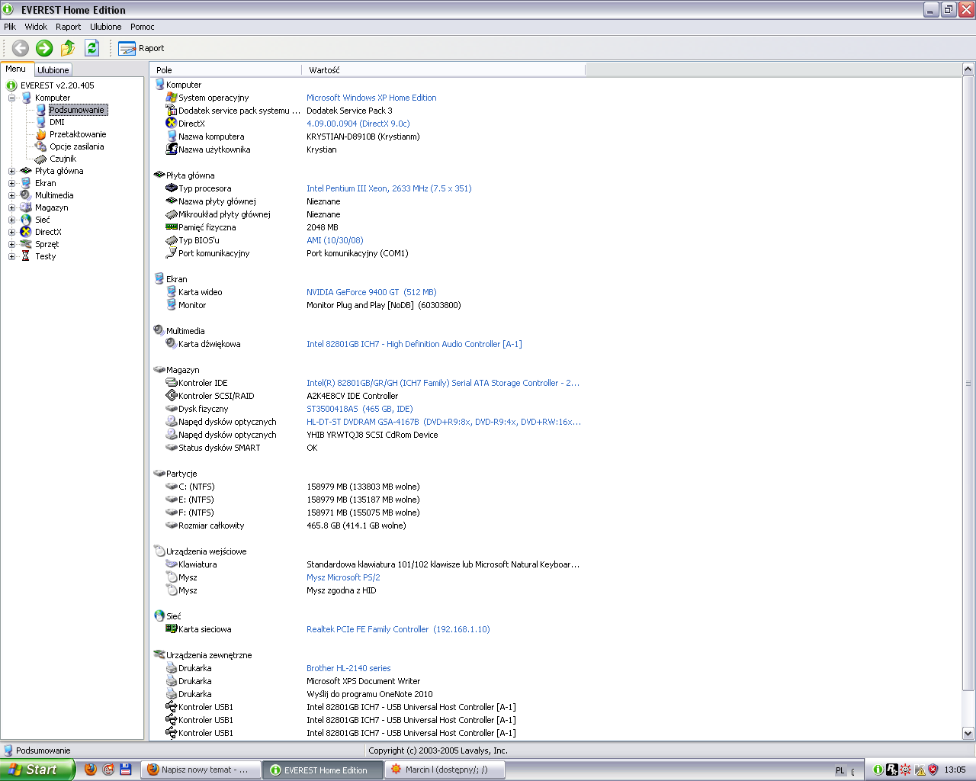Click the Przetaktowanie flame icon in the tree

[41, 134]
